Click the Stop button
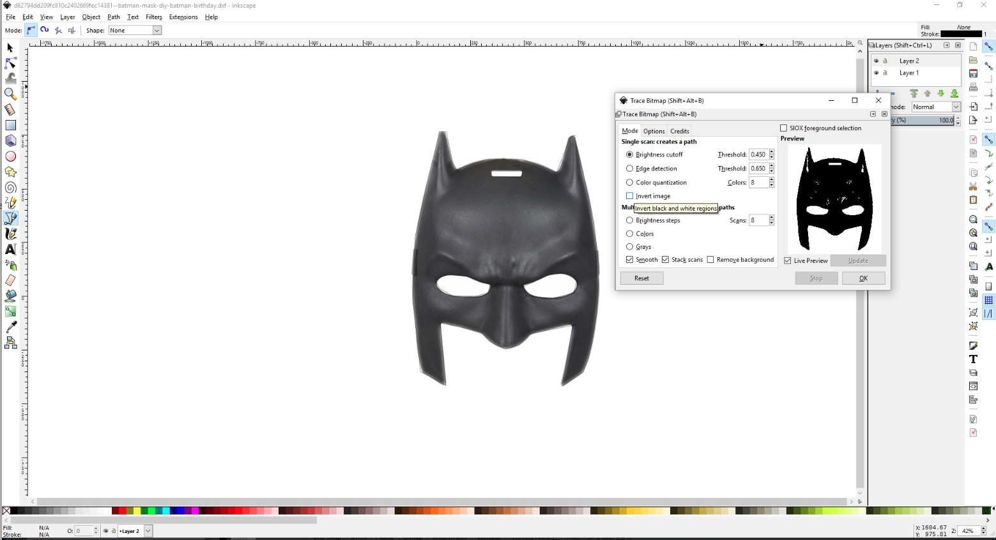The image size is (996, 540). 816,278
